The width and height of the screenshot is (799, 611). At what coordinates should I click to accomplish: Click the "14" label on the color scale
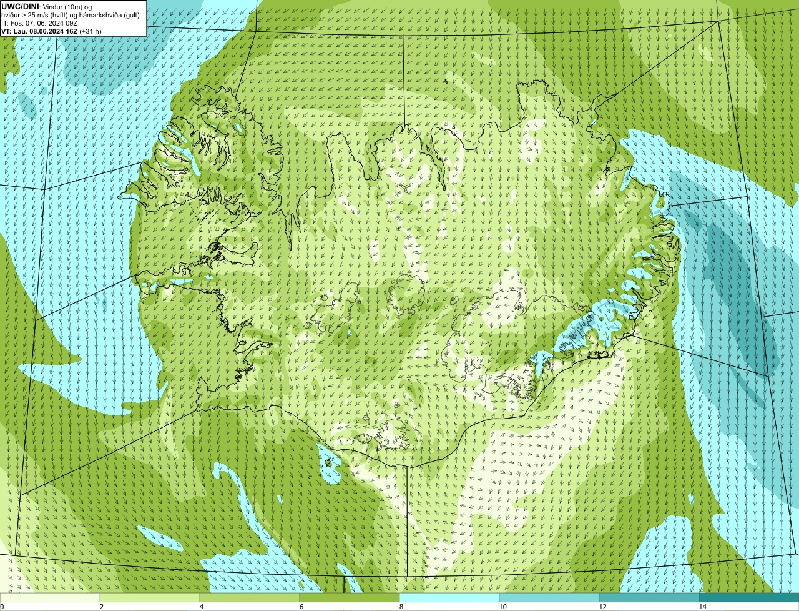point(702,607)
